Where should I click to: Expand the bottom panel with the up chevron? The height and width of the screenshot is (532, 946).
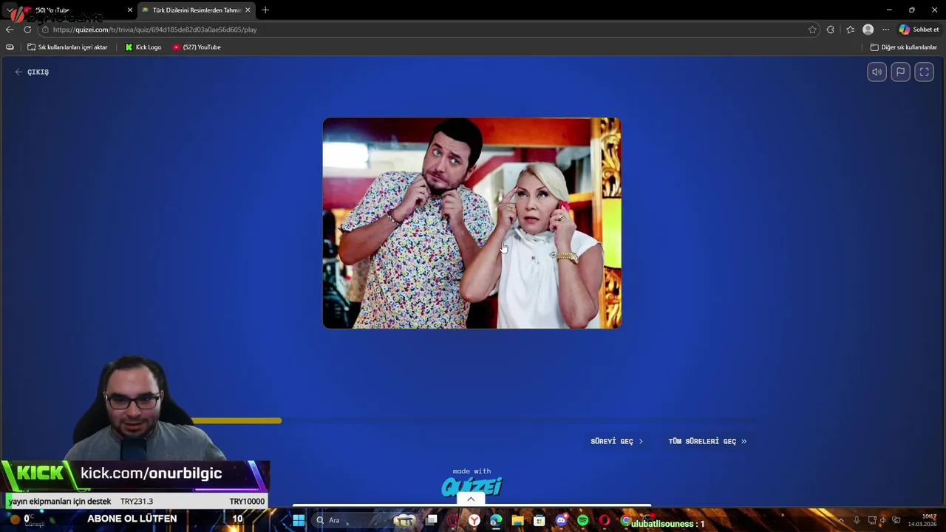(x=471, y=499)
